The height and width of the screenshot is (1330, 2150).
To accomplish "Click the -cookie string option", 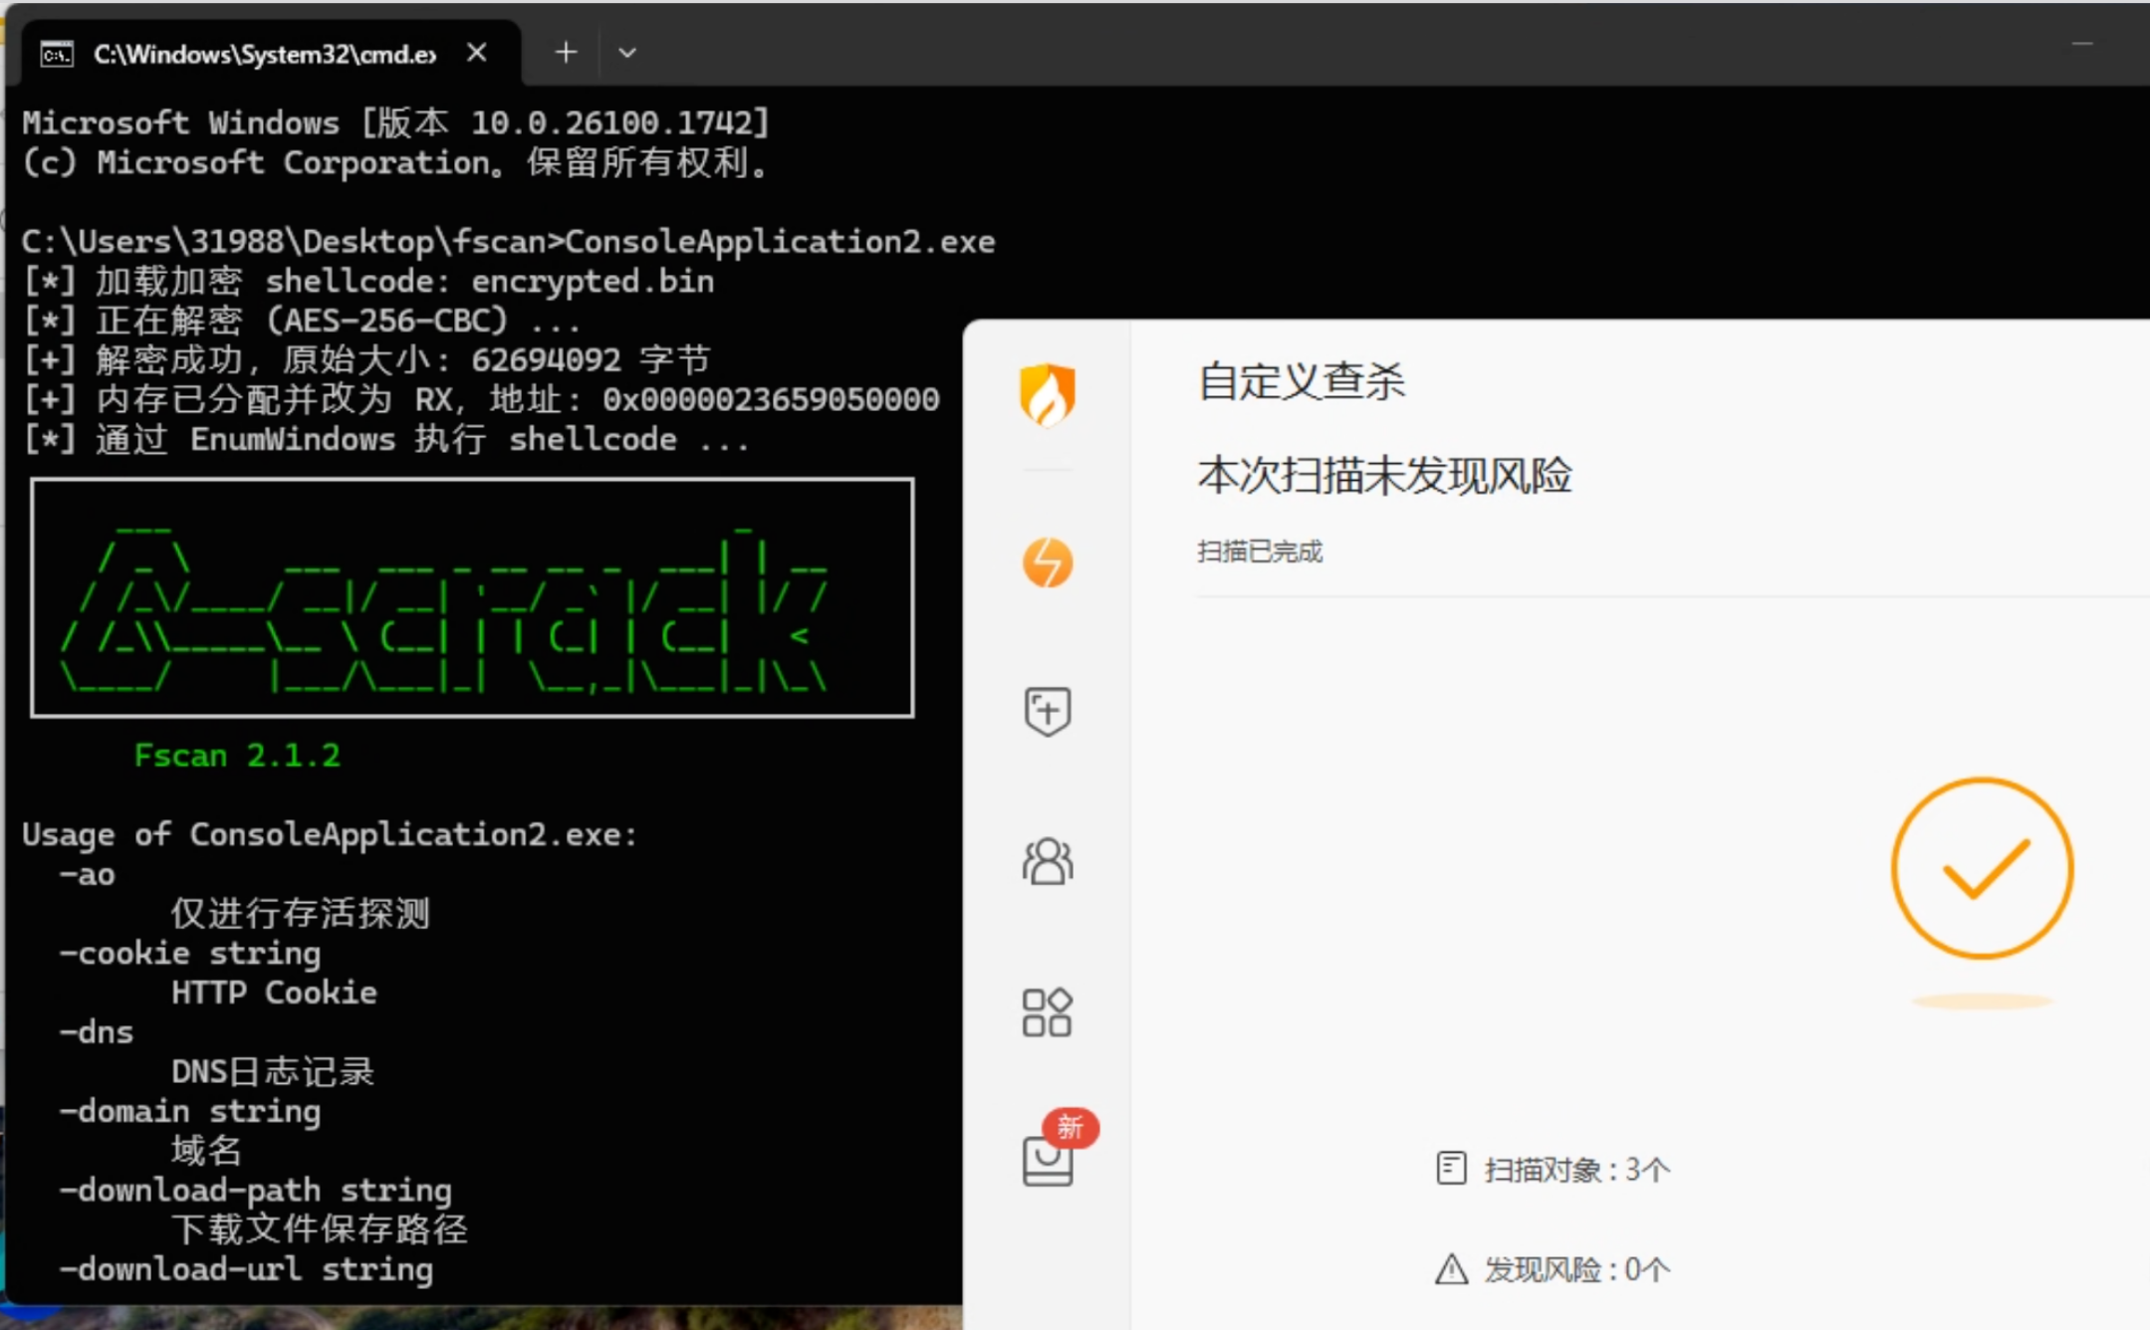I will click(190, 953).
